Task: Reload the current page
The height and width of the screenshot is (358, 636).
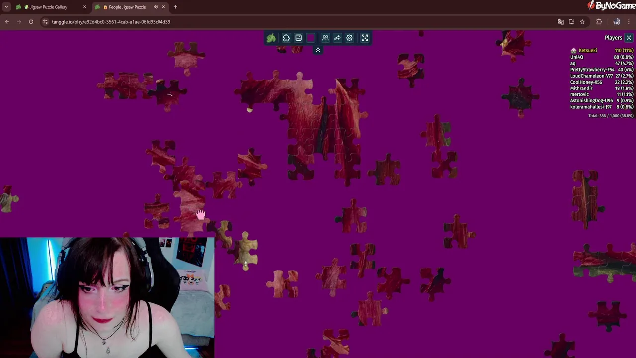Action: (31, 22)
